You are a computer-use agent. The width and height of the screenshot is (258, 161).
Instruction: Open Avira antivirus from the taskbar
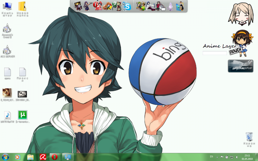pyautogui.click(x=43, y=157)
